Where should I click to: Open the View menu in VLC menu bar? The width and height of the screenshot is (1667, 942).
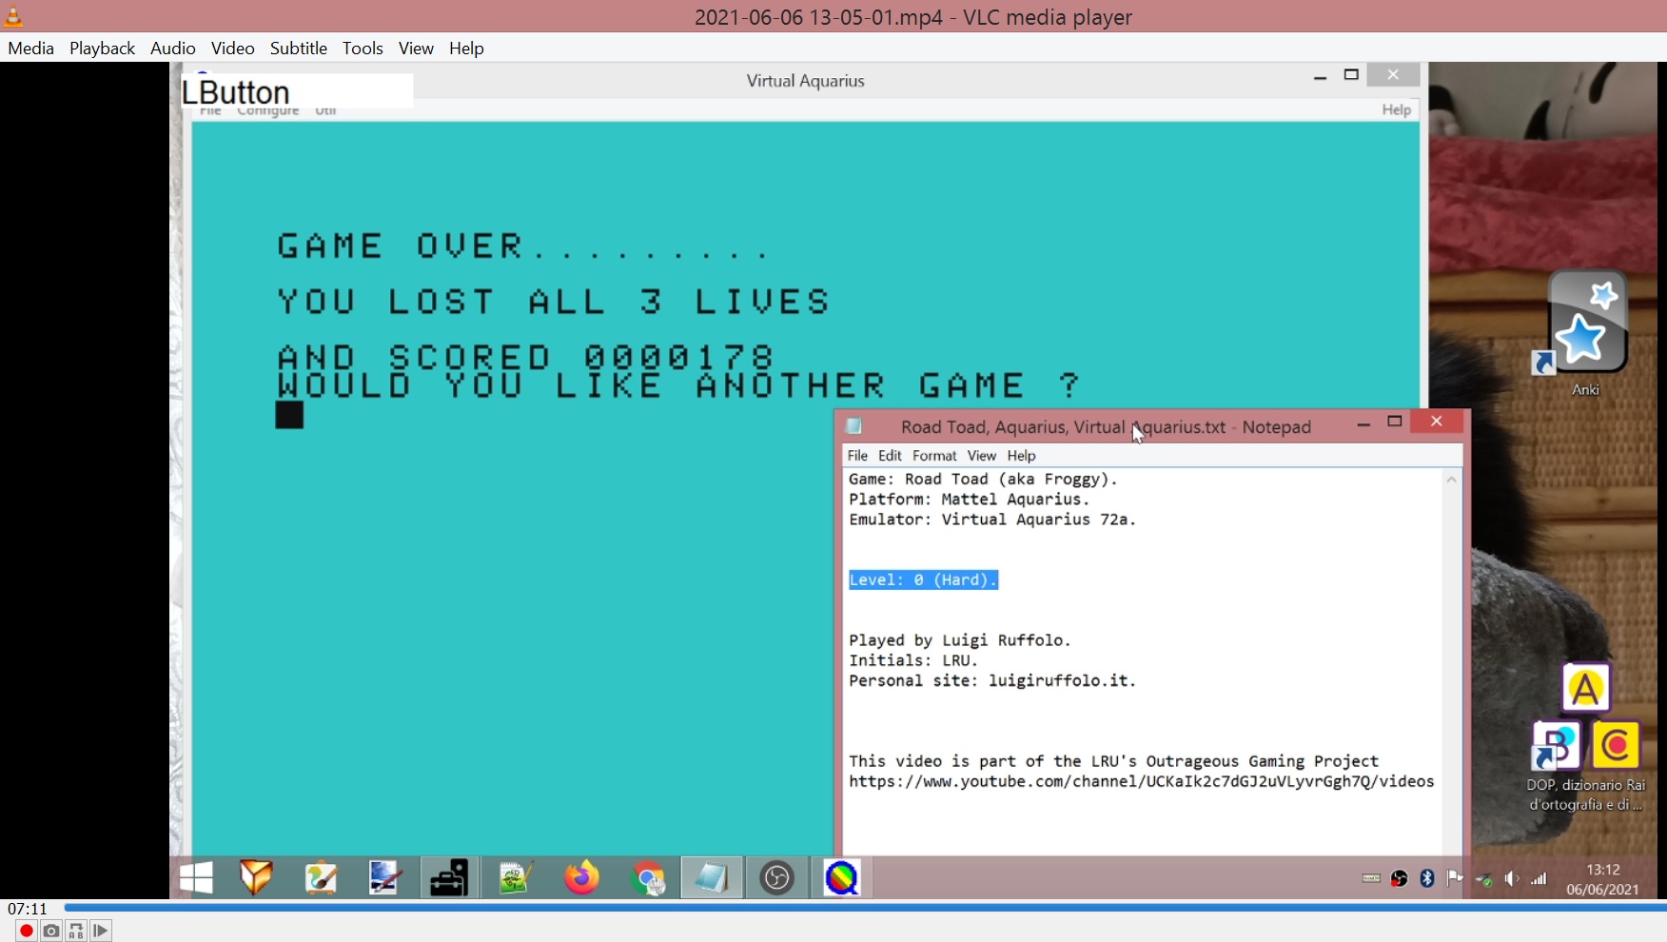click(416, 49)
